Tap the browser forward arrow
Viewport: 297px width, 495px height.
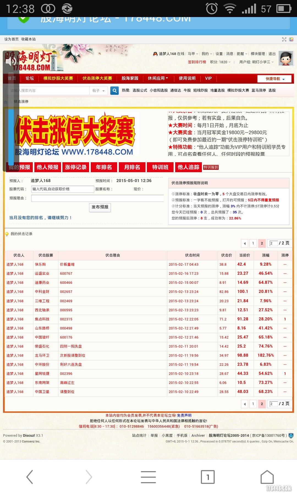(x=89, y=477)
